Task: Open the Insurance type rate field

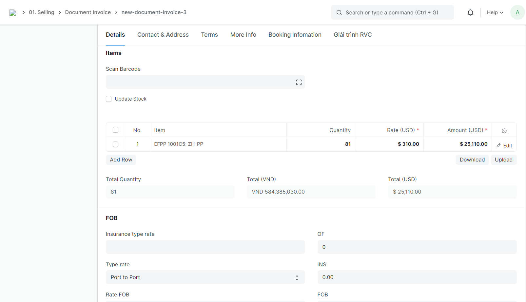Action: coord(205,247)
